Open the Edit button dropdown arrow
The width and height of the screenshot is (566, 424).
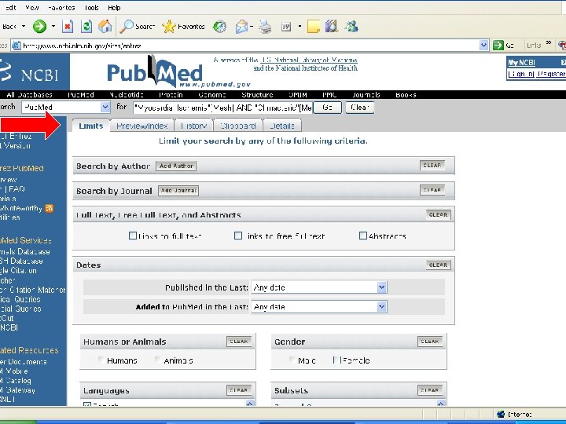point(300,27)
